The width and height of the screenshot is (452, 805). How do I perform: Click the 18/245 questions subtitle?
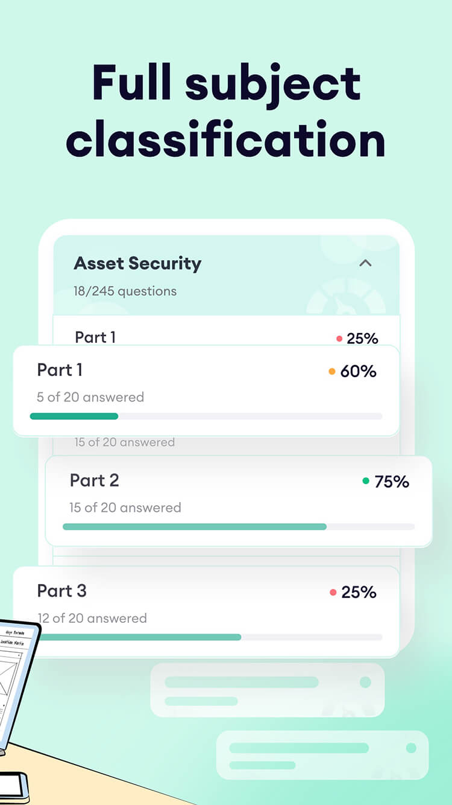(x=125, y=291)
